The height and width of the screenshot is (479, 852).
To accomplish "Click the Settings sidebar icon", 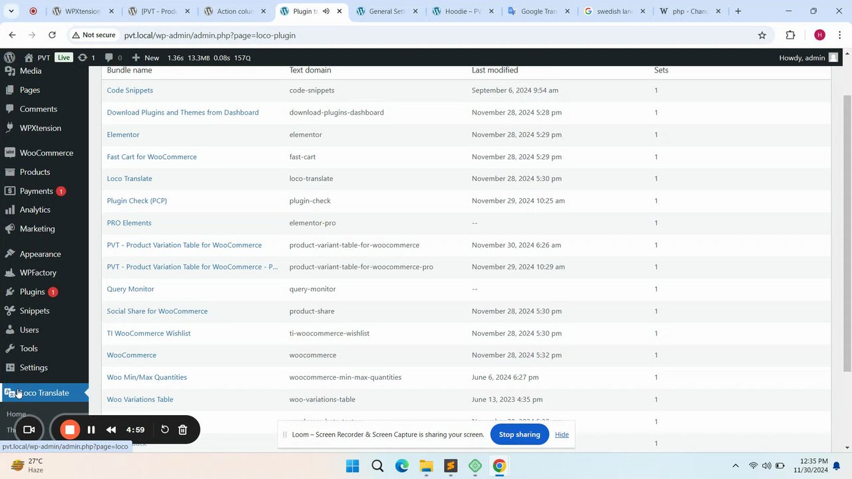I will (10, 368).
